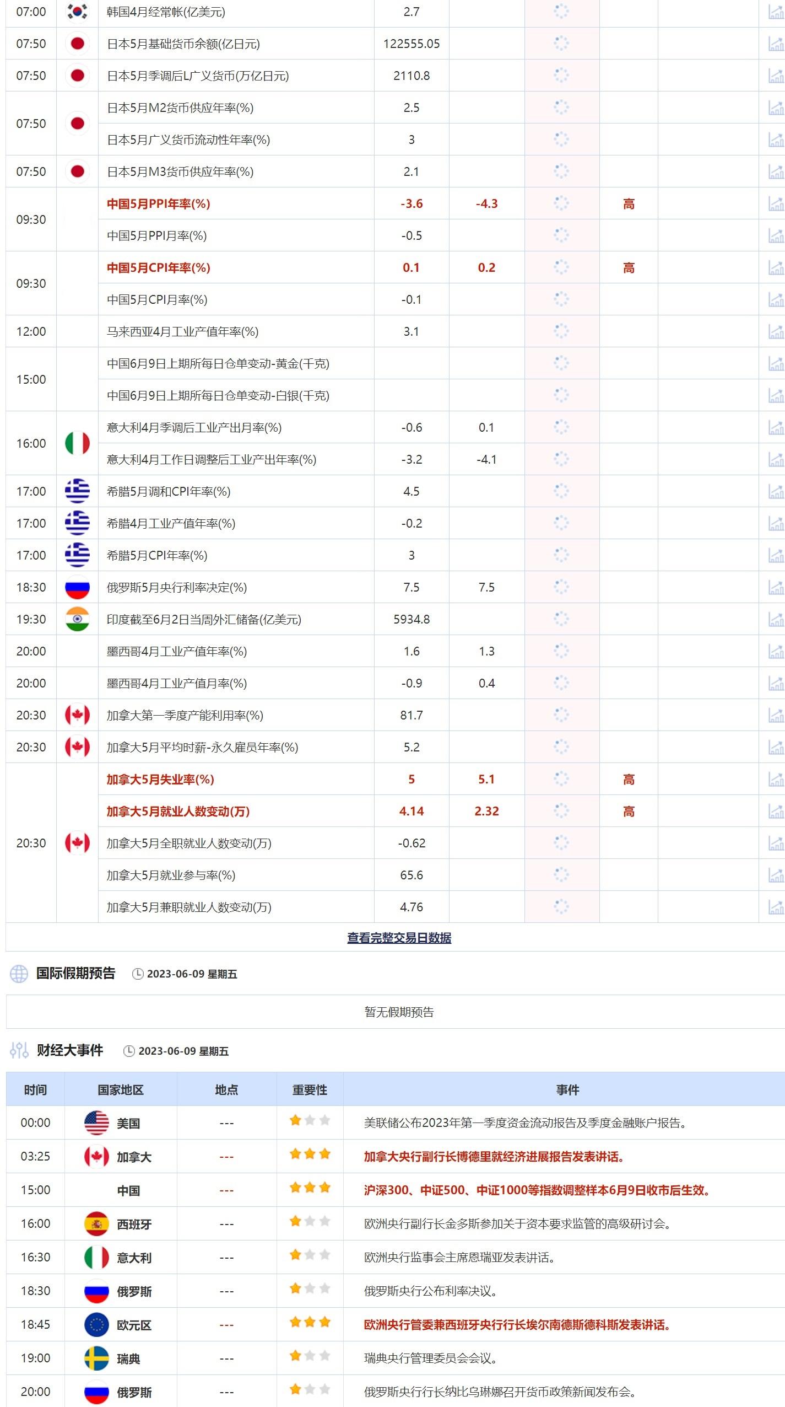Click the globe icon beside 国际假期预告
The height and width of the screenshot is (1407, 785).
19,974
